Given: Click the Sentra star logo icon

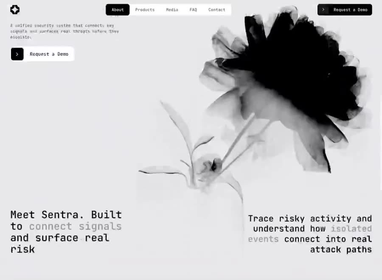Looking at the screenshot, I should 15,10.
